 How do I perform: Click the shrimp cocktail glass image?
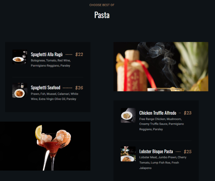(x=45, y=146)
